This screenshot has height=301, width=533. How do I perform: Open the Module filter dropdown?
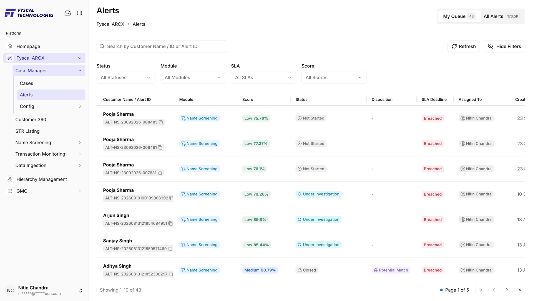[x=193, y=78]
